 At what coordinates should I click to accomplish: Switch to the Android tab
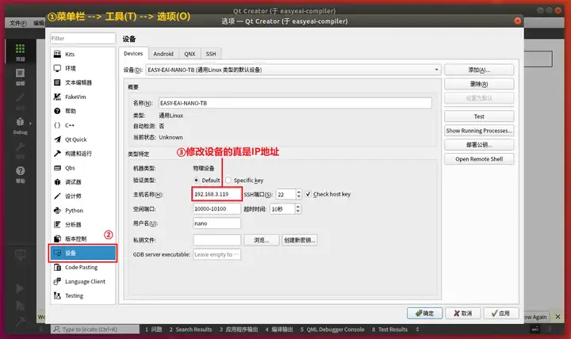pos(163,54)
